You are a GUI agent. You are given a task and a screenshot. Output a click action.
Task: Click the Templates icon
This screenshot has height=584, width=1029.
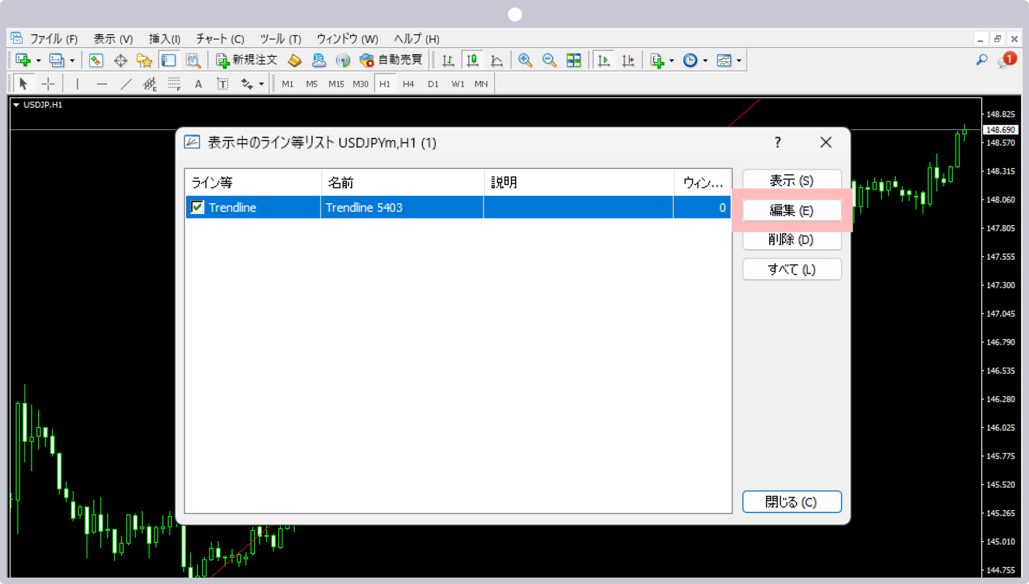tap(724, 60)
